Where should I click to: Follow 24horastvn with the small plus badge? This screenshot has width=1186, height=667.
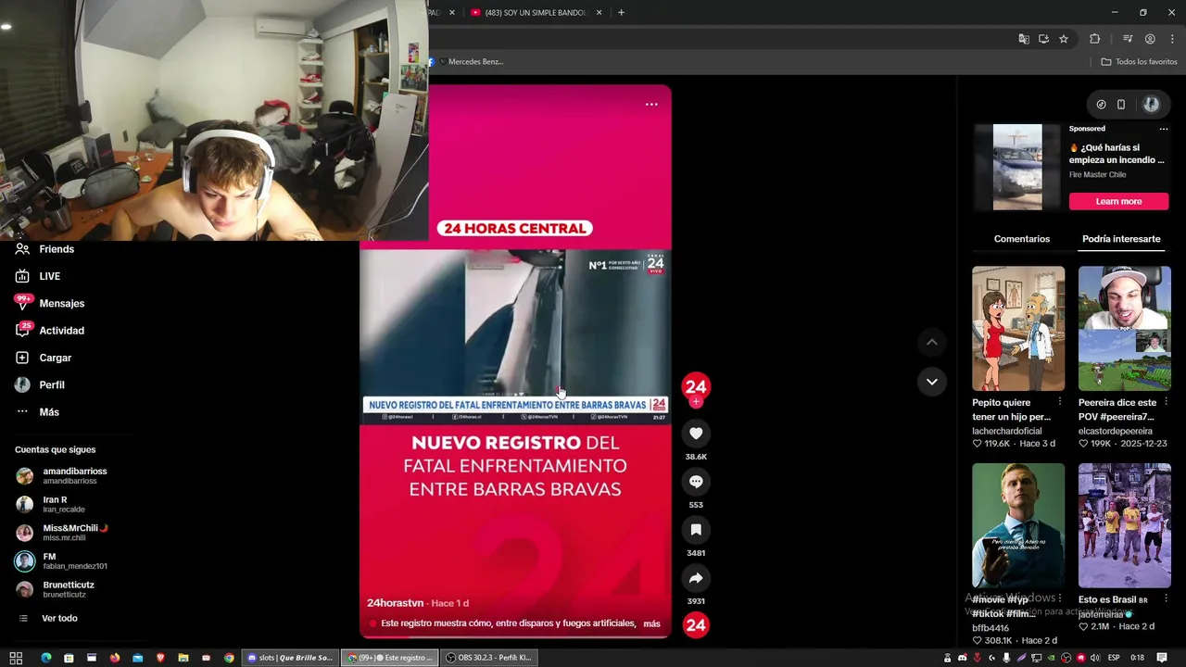(x=696, y=402)
